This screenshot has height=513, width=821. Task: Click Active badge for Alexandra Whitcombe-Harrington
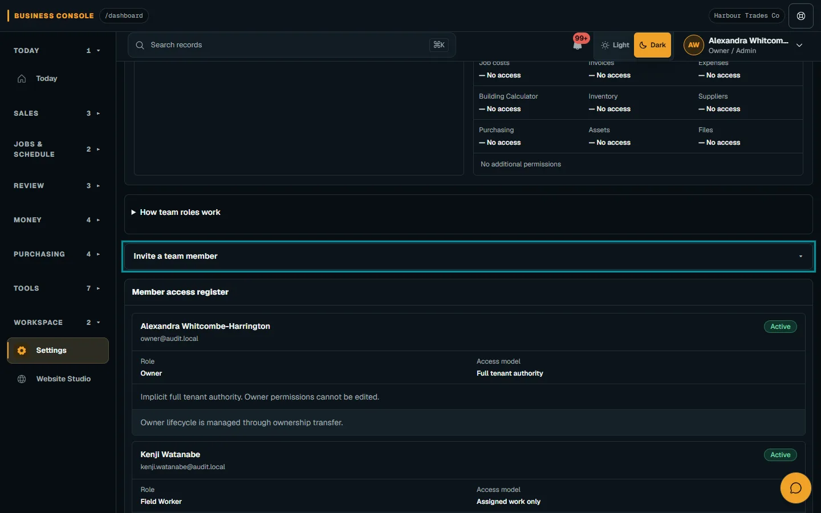[x=780, y=327]
